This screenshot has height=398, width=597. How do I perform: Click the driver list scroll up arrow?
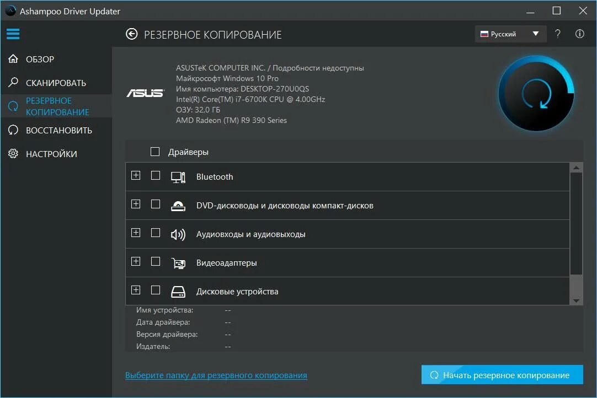(576, 168)
